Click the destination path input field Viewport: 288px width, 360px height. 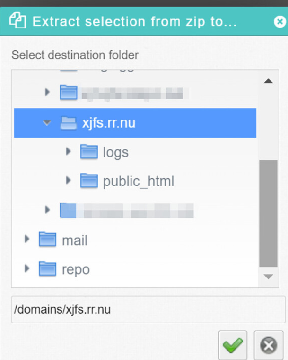(148, 310)
